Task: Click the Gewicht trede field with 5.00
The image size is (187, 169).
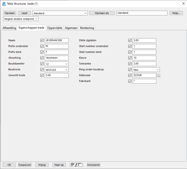Action: [x=57, y=75]
